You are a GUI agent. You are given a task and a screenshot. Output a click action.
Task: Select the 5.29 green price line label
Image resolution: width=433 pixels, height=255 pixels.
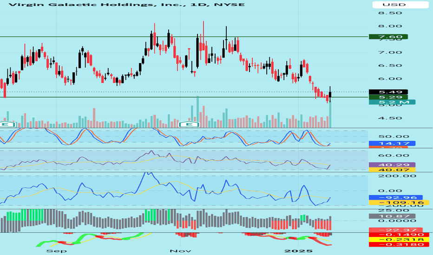coord(388,97)
